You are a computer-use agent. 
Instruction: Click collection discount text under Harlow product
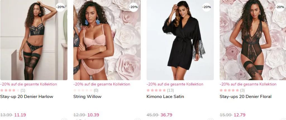tap(28, 84)
